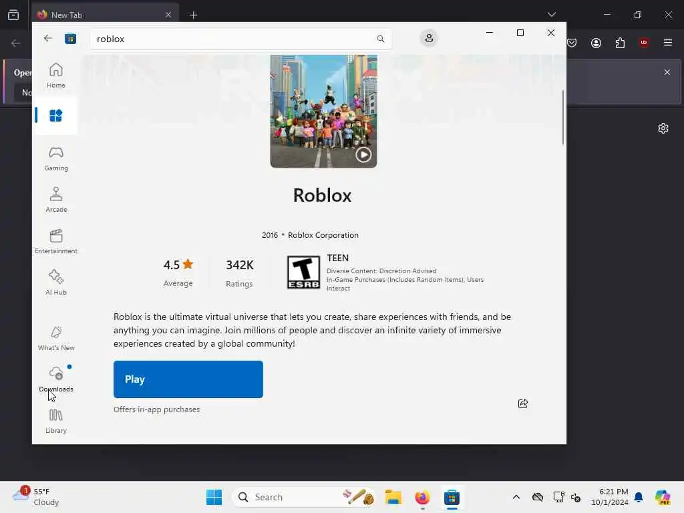This screenshot has width=684, height=513.
Task: Go to the Entertainment section
Action: pos(56,241)
